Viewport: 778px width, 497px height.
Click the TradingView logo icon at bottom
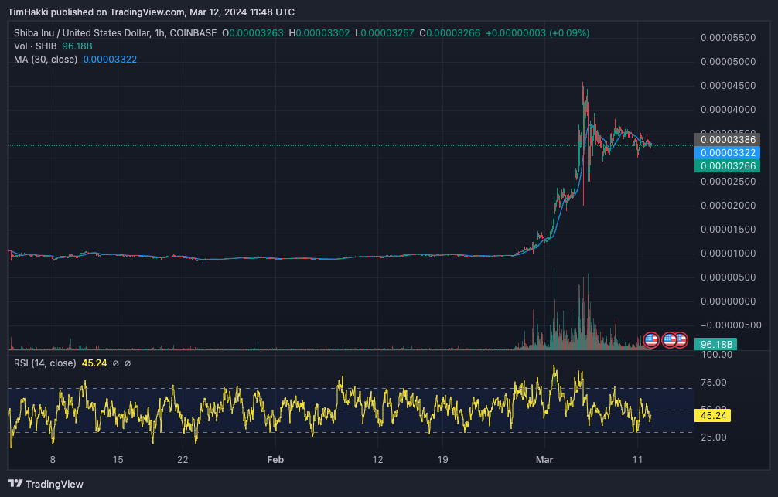(x=15, y=484)
